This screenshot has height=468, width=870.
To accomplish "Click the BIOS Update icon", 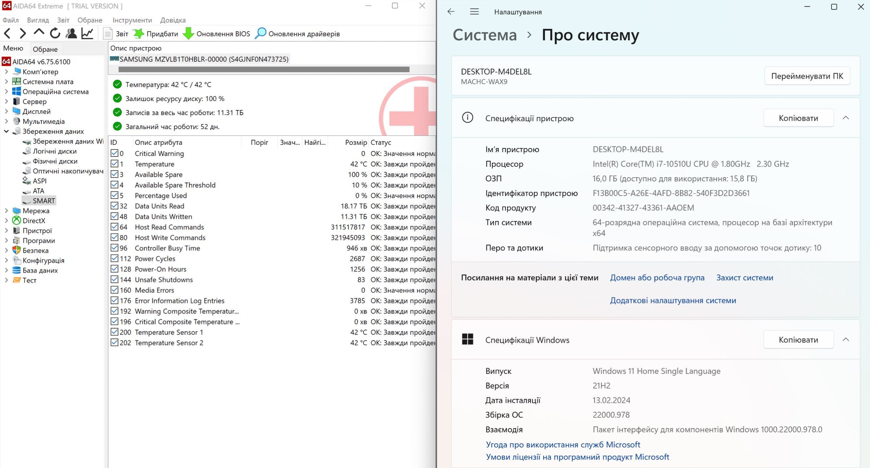I will point(189,33).
